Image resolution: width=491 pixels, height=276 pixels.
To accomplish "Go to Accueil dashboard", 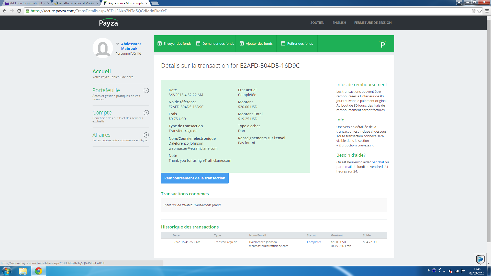I will (x=102, y=71).
